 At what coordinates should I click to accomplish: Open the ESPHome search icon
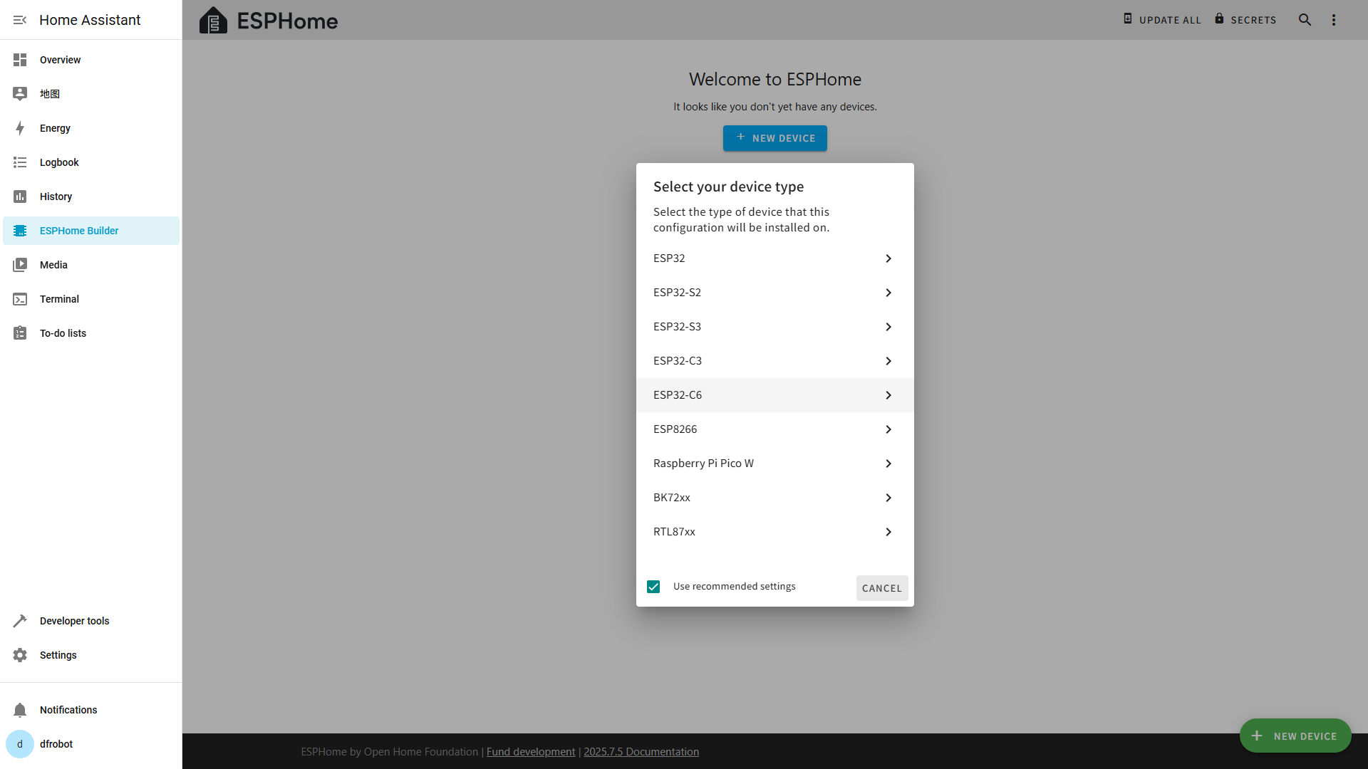click(1305, 20)
